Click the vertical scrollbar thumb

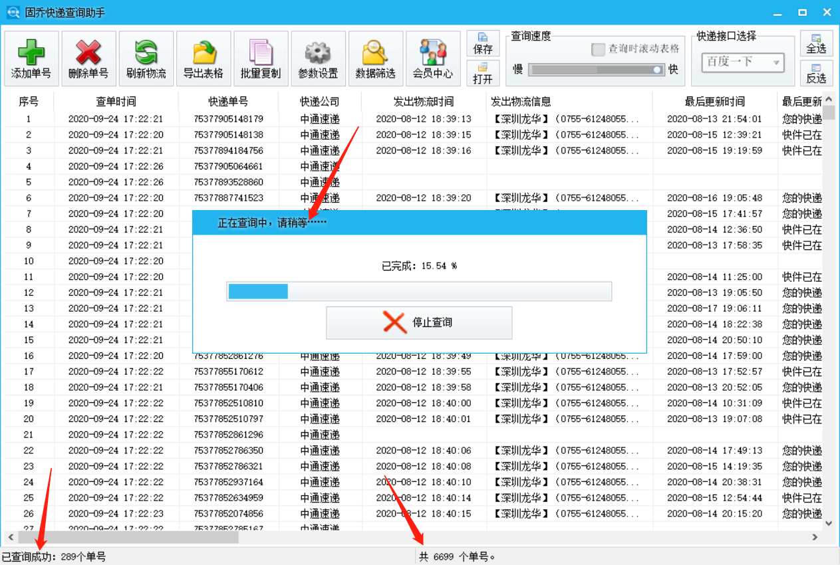click(829, 111)
